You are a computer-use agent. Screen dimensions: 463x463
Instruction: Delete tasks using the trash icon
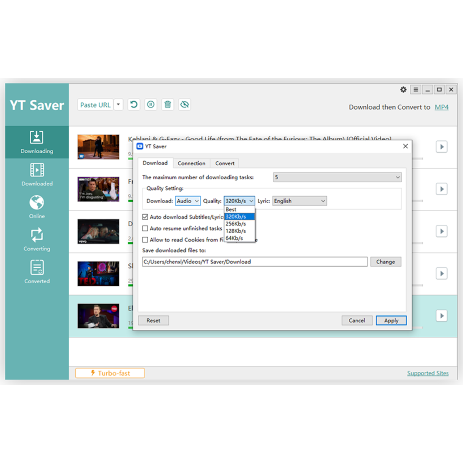click(167, 105)
